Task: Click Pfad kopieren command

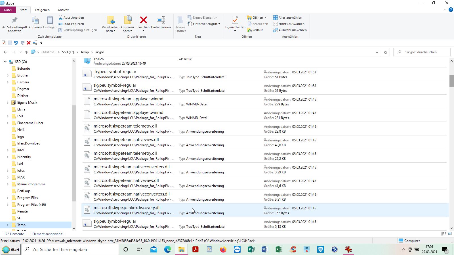Action: (x=71, y=24)
